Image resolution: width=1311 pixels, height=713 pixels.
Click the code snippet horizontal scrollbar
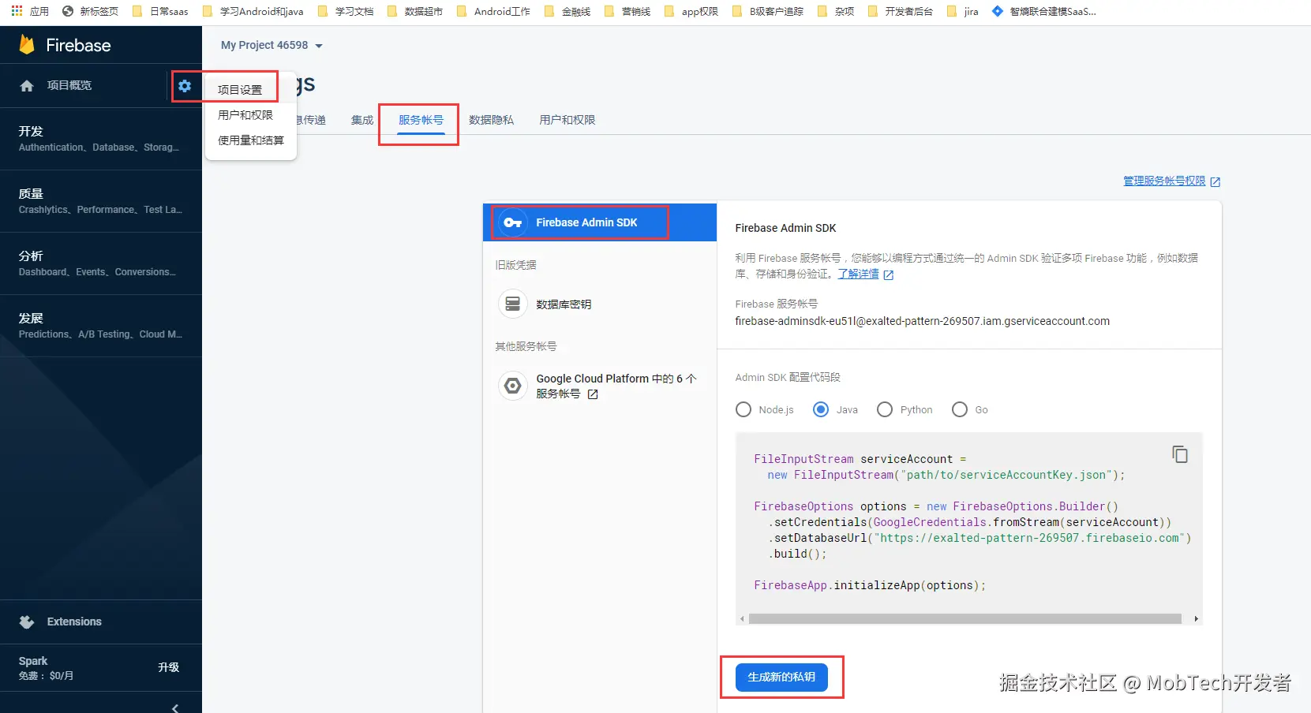click(965, 619)
